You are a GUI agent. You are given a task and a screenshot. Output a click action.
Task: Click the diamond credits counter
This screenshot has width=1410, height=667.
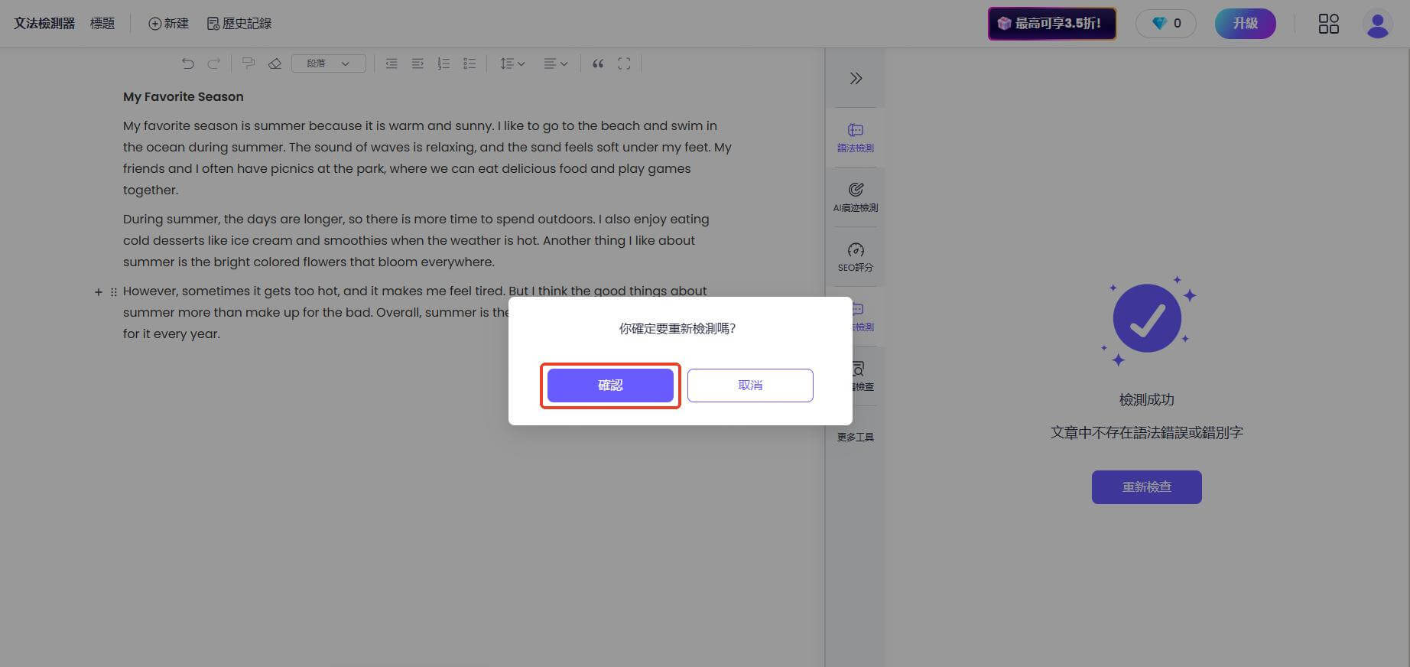(1166, 24)
